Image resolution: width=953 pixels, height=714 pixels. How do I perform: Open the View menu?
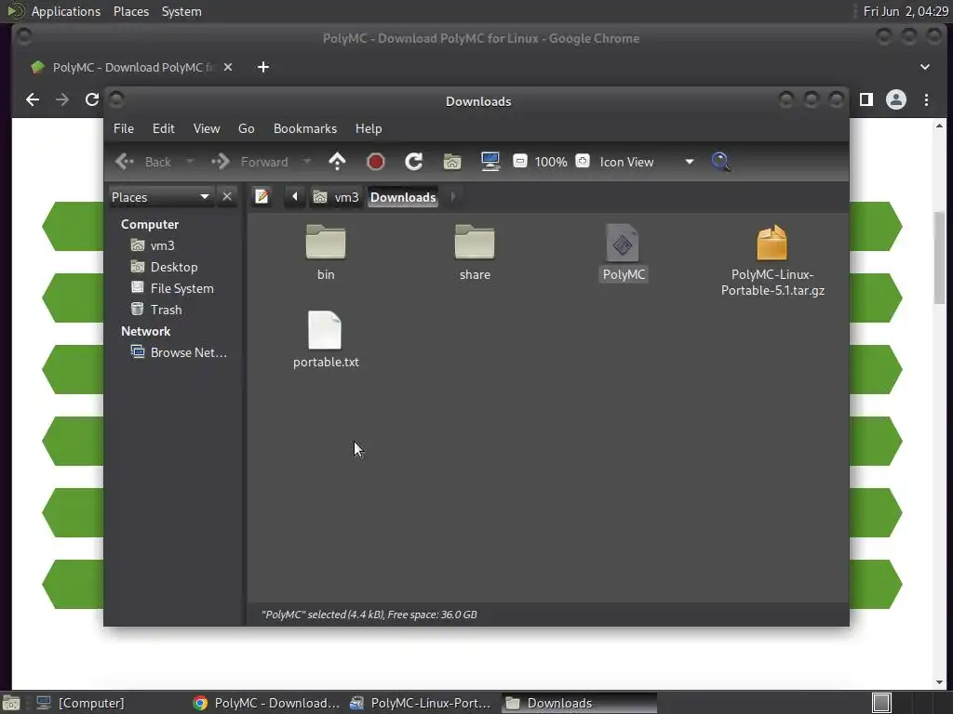click(x=207, y=128)
